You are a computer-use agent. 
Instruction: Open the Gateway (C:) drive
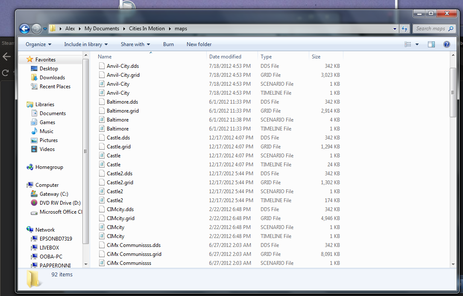[x=50, y=194]
